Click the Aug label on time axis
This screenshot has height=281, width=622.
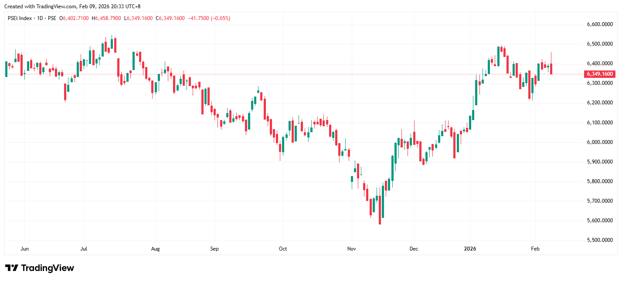(155, 249)
